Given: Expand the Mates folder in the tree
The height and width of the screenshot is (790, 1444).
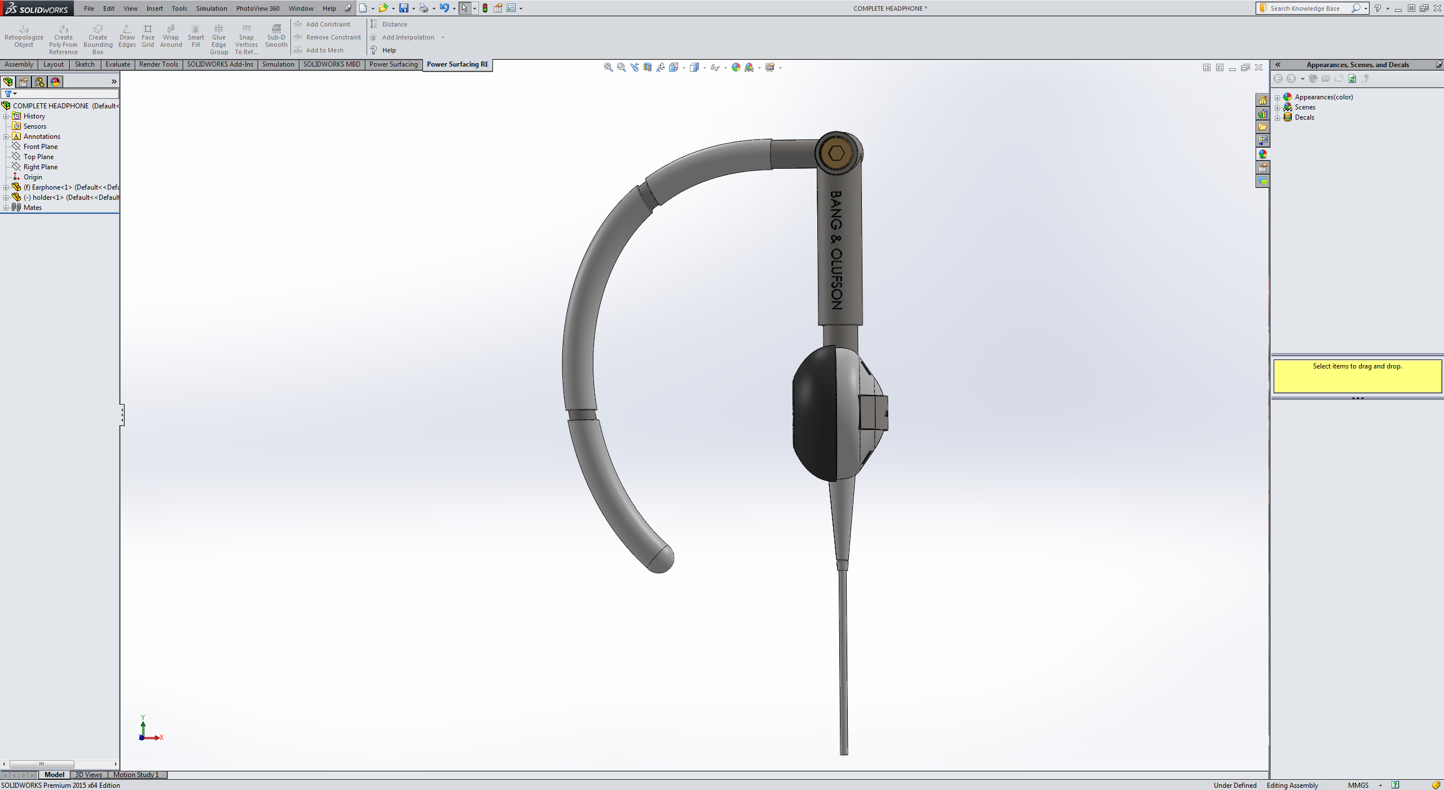Looking at the screenshot, I should point(6,208).
